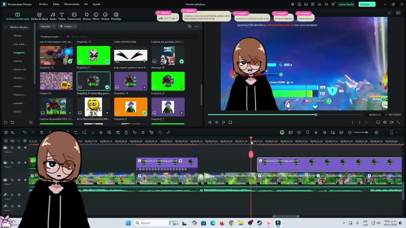Open preview volume speaker icon
Screen dimensions: 406x228
392,122
